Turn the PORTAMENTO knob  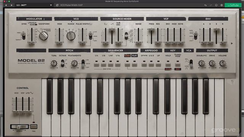(74, 64)
